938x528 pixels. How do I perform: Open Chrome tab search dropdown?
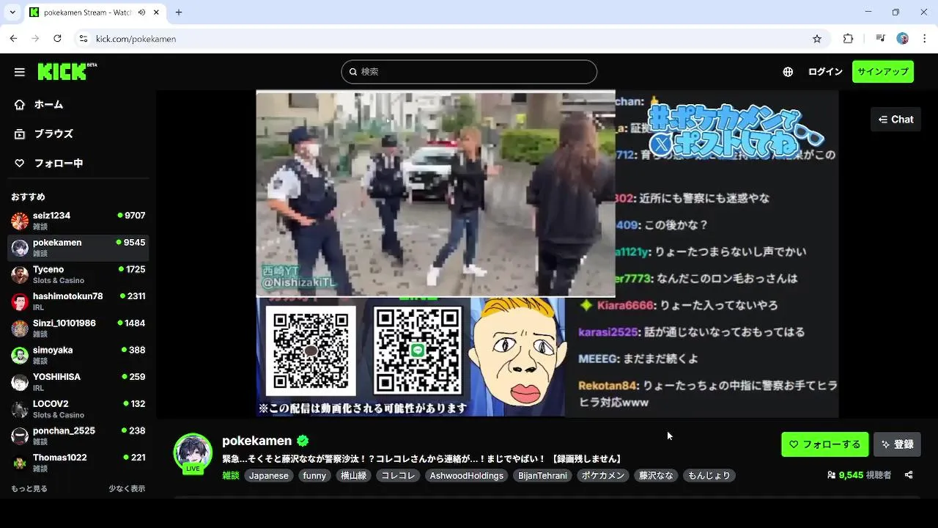pos(12,12)
